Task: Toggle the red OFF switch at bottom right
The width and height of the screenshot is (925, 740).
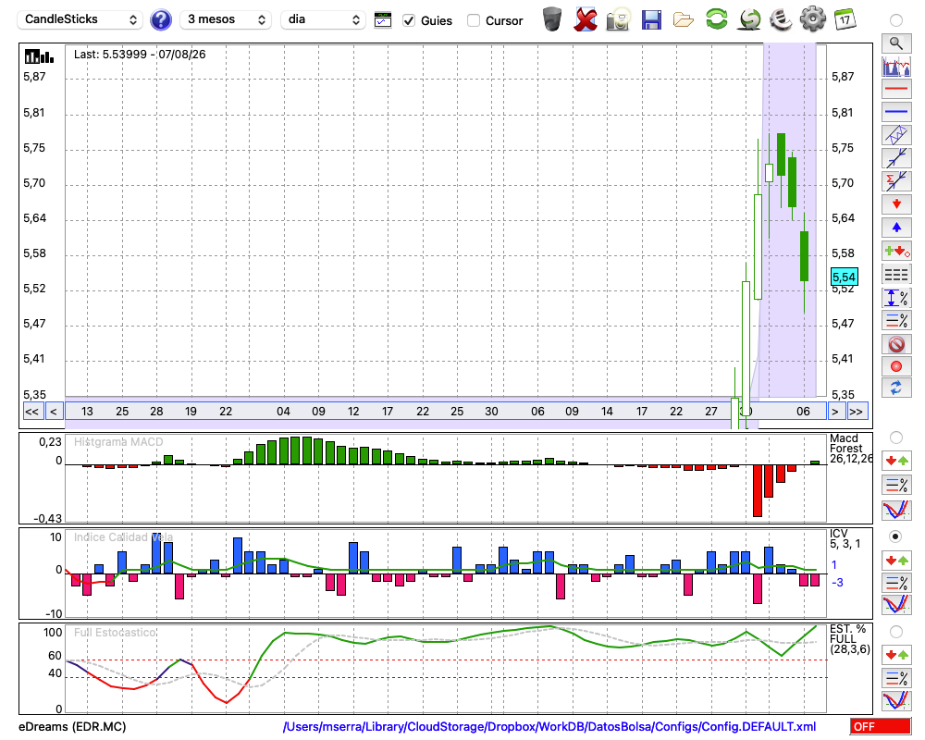Action: (881, 726)
